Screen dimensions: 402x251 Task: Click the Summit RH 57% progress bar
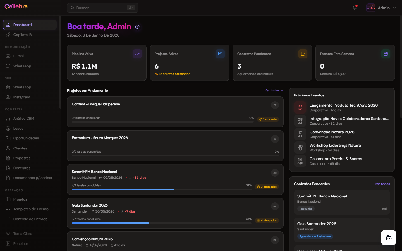(162, 189)
